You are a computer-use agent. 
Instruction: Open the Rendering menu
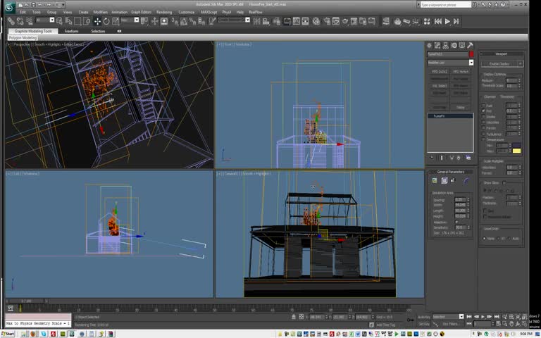pos(164,12)
